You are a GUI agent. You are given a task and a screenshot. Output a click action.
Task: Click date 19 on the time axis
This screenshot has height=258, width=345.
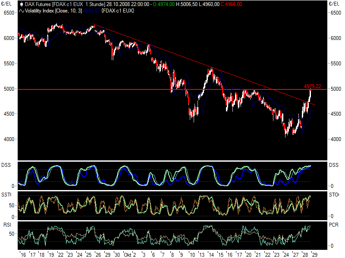[x=51, y=255]
